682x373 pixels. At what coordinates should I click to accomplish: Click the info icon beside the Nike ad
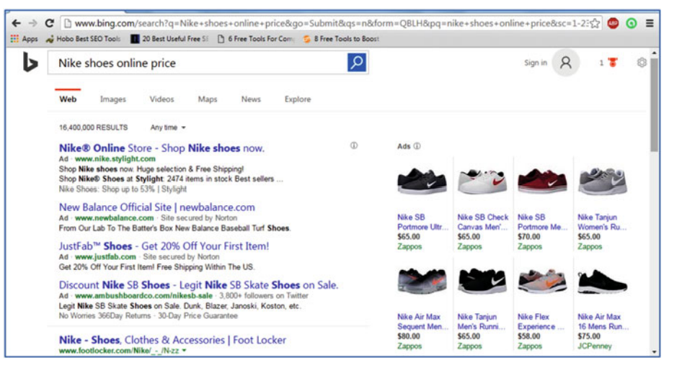(354, 146)
